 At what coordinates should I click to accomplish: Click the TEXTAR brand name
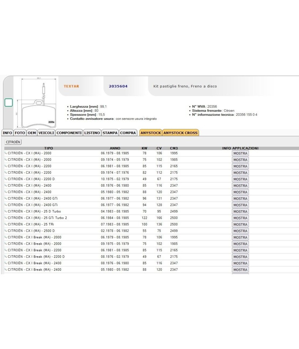[x=71, y=86]
